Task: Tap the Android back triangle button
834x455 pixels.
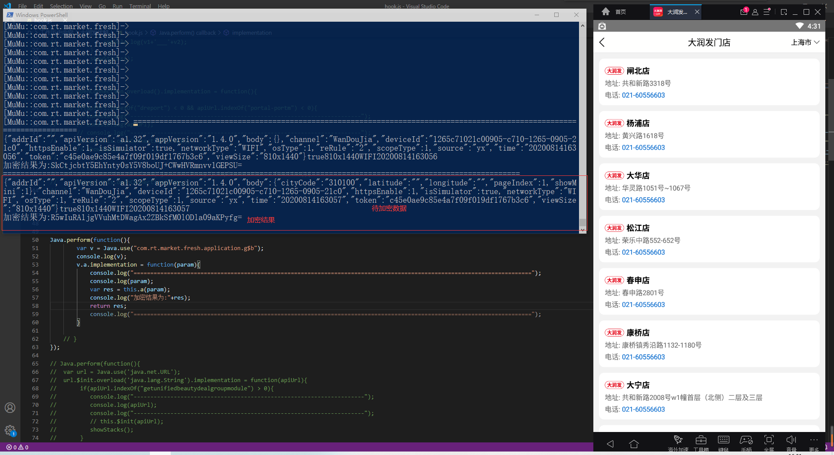Action: tap(610, 444)
